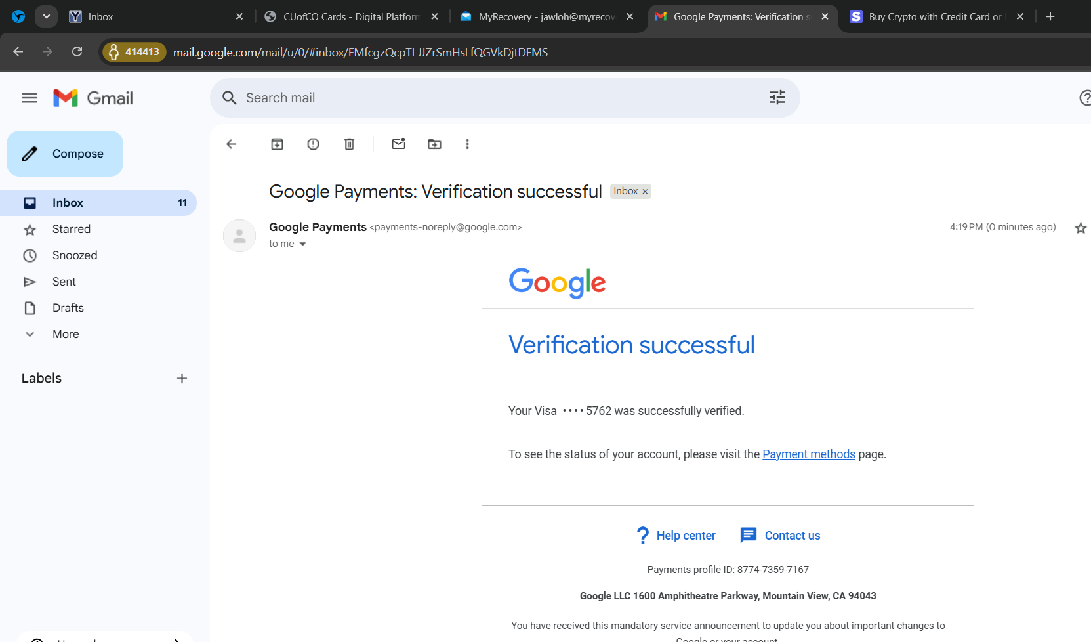Toggle the Gmail main menu hamburger
The image size is (1091, 642).
pos(30,98)
